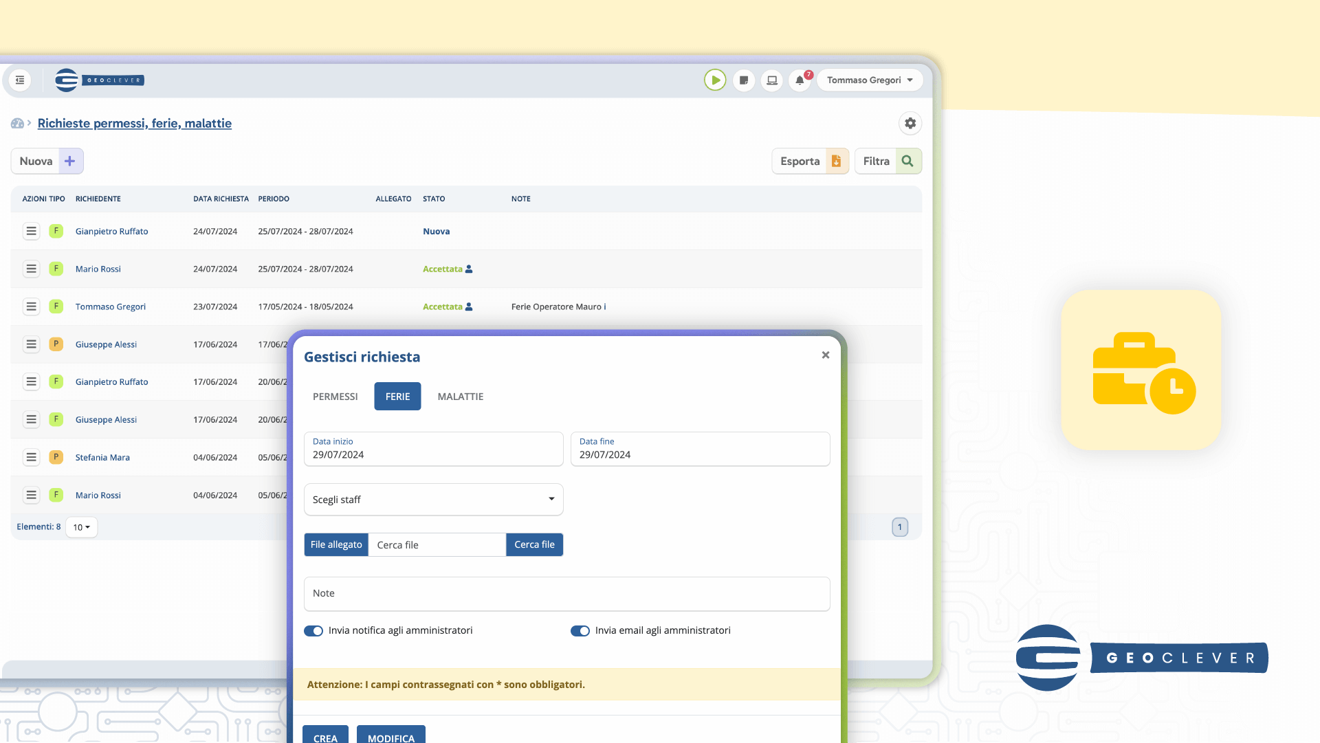Image resolution: width=1320 pixels, height=743 pixels.
Task: Switch to PERMESSI tab
Action: pos(335,397)
